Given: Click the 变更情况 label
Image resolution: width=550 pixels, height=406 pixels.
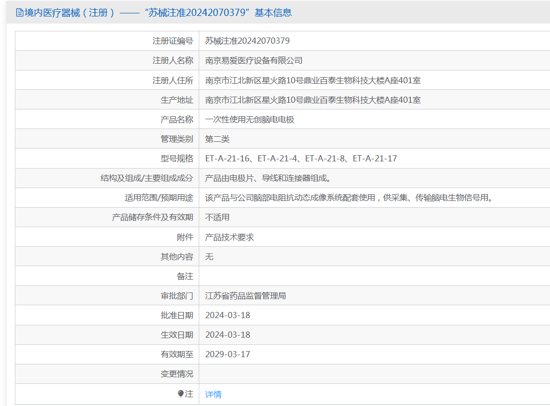Looking at the screenshot, I should (x=177, y=374).
